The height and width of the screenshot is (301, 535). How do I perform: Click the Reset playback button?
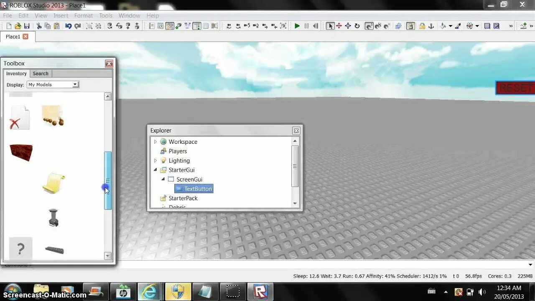click(316, 26)
